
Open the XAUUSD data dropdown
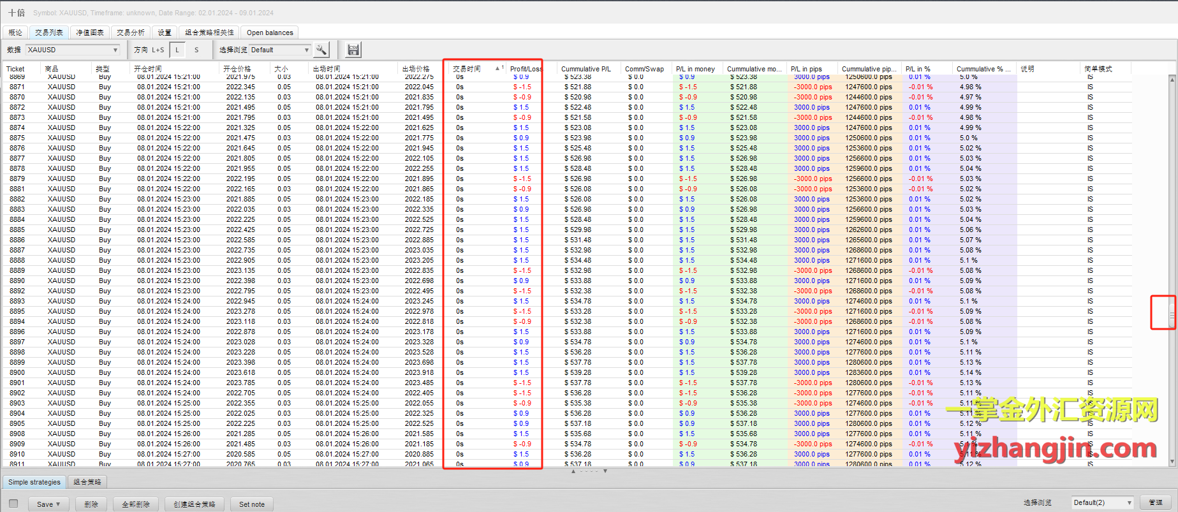pyautogui.click(x=73, y=50)
